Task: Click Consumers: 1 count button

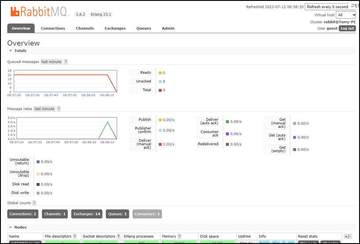Action: tap(147, 214)
